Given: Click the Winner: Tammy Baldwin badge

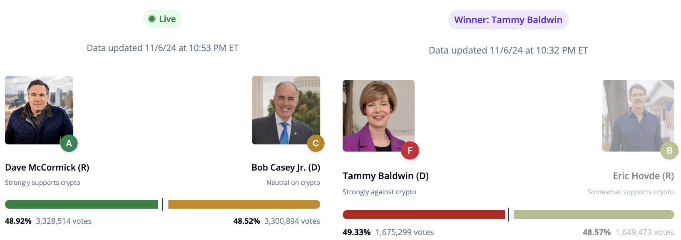Looking at the screenshot, I should 508,20.
